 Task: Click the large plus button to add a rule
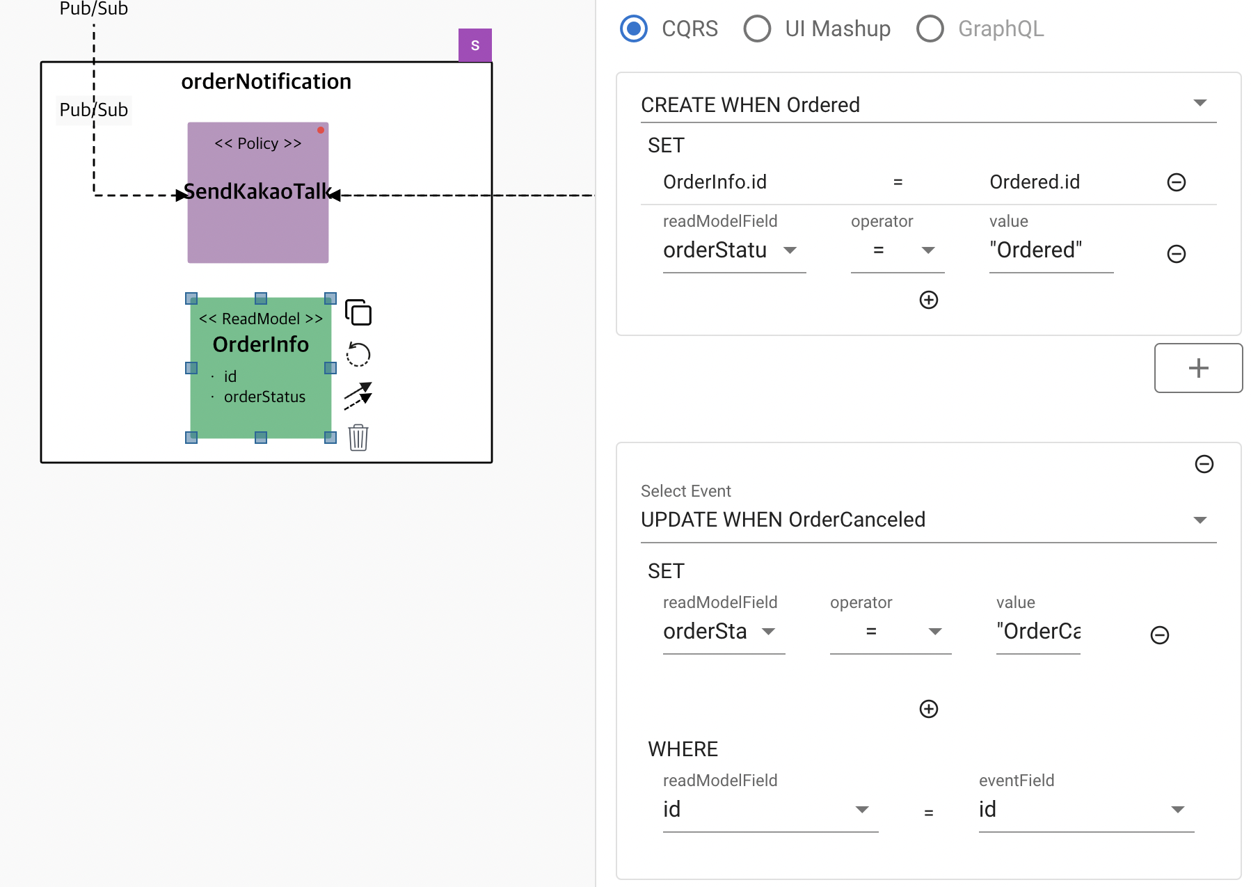[x=1198, y=368]
